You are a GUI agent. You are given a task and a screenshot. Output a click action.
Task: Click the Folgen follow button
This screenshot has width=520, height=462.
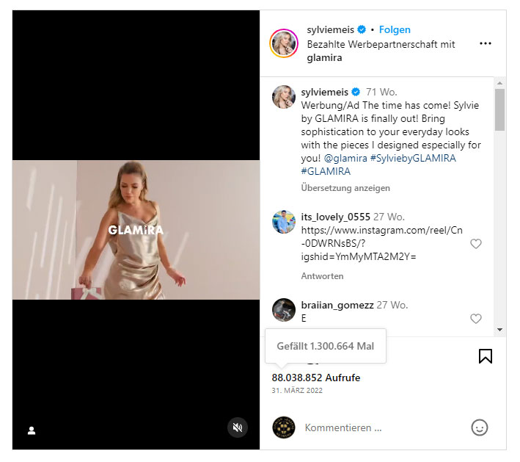(395, 30)
